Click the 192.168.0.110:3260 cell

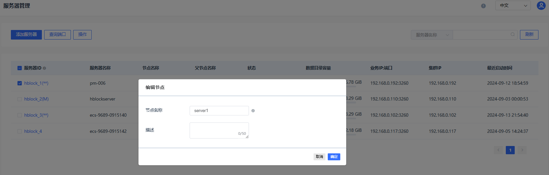[x=389, y=99]
